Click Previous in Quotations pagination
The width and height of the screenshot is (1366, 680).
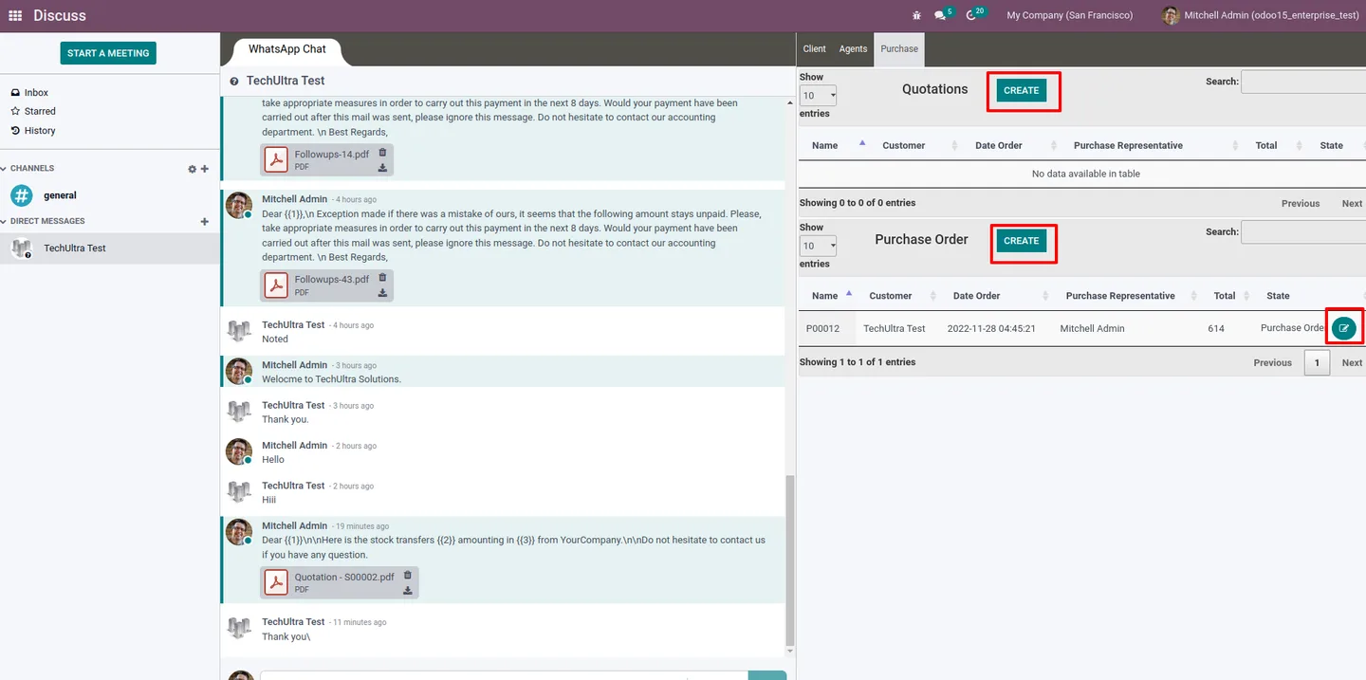click(1300, 203)
